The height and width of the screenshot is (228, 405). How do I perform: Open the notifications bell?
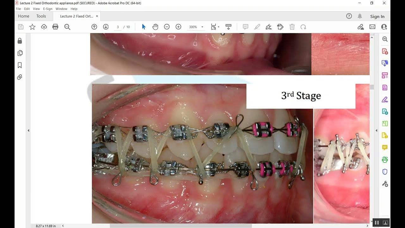click(360, 16)
